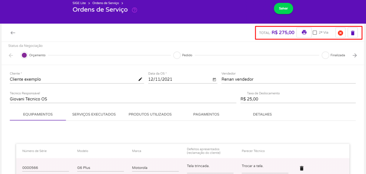The width and height of the screenshot is (366, 174).
Task: Open the help question mark icon
Action: 134,10
